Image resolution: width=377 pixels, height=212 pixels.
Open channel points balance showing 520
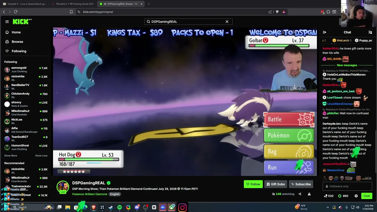pyautogui.click(x=329, y=196)
